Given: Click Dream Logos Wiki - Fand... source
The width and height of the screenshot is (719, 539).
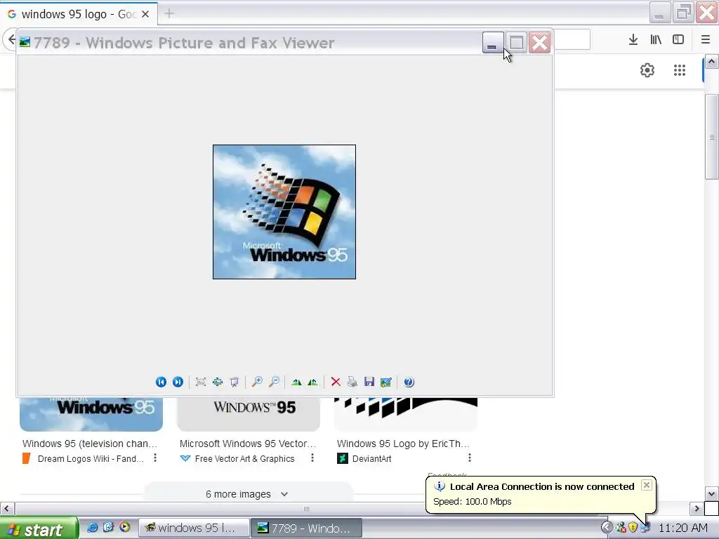Looking at the screenshot, I should pyautogui.click(x=91, y=458).
